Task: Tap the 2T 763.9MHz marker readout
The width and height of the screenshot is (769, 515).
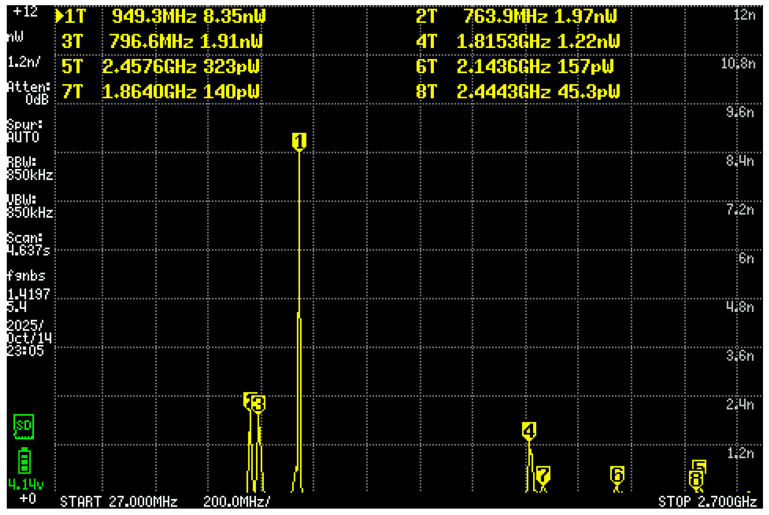Action: 516,16
